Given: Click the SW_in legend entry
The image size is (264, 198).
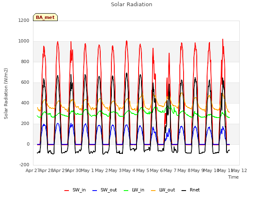Looking at the screenshot, I should coord(75,190).
